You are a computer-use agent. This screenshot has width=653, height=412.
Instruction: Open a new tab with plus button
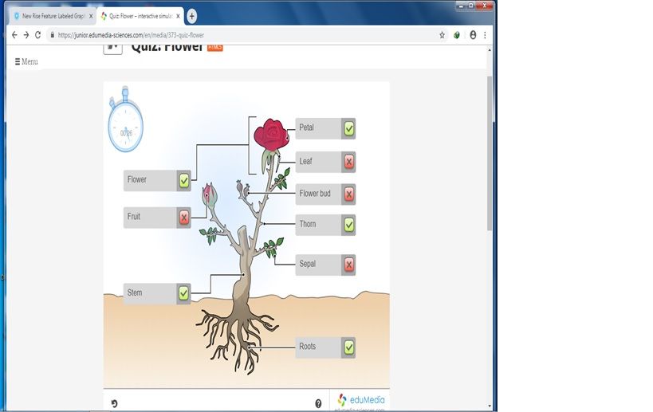pyautogui.click(x=191, y=16)
